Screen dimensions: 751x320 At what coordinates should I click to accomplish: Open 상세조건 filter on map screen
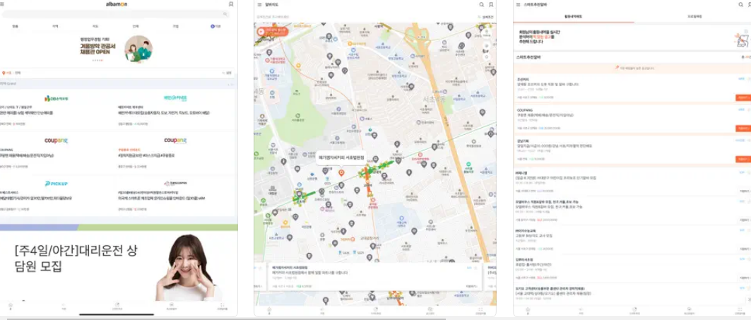(486, 16)
